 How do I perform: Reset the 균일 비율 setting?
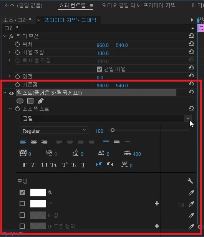(191, 68)
